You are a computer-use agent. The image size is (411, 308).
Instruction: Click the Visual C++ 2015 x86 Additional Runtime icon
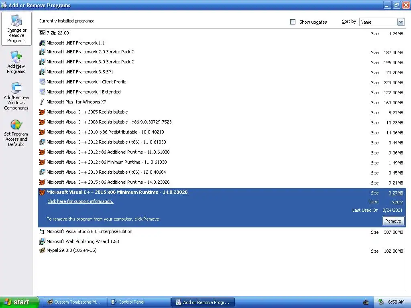[x=42, y=182]
